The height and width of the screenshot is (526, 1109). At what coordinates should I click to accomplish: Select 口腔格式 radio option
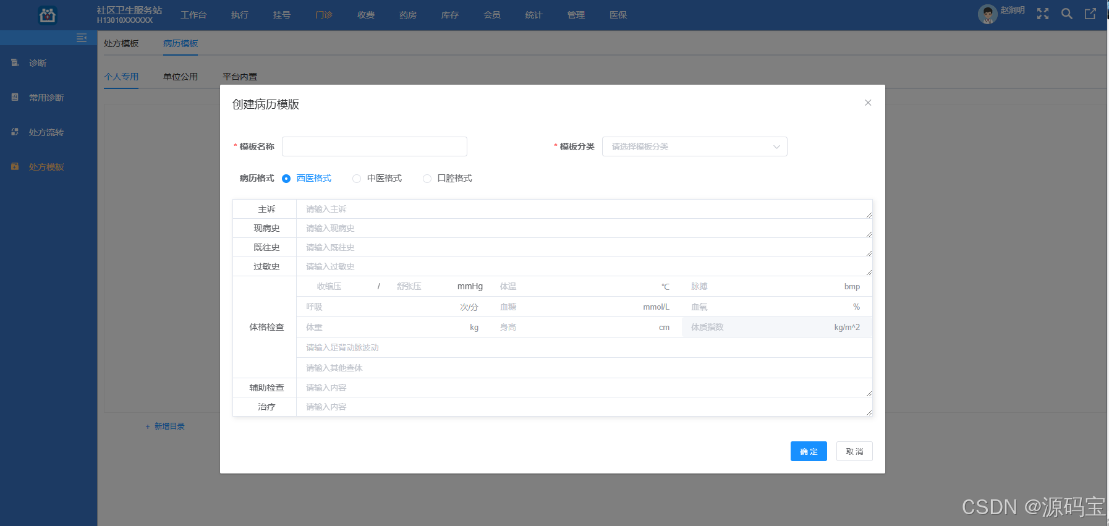click(427, 179)
